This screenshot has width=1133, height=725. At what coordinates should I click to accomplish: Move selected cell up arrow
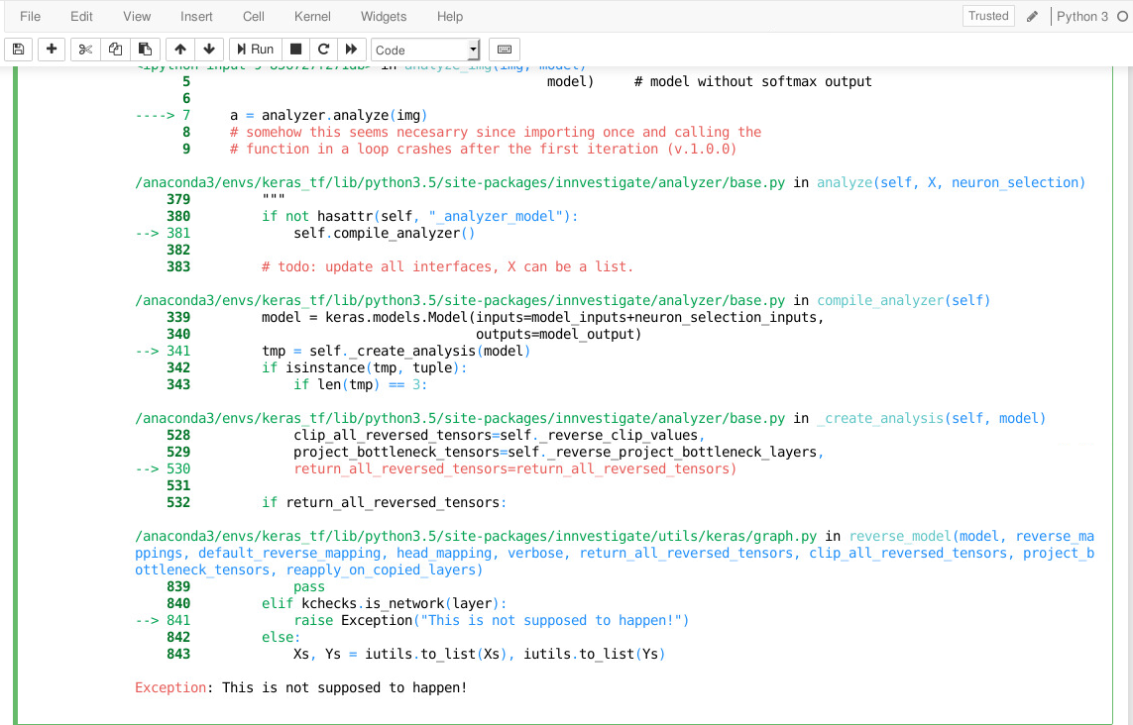tap(180, 50)
